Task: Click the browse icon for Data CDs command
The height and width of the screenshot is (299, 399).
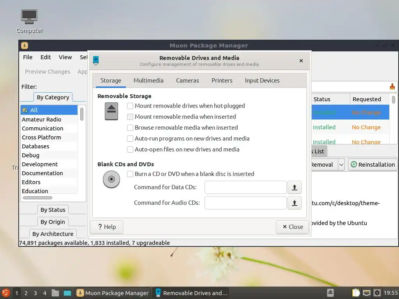Action: tap(295, 187)
